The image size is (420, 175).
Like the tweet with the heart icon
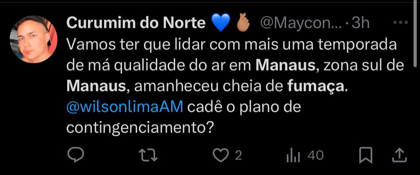pyautogui.click(x=221, y=155)
